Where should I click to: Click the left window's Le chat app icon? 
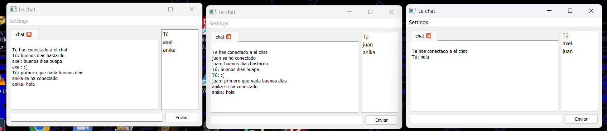(13, 9)
